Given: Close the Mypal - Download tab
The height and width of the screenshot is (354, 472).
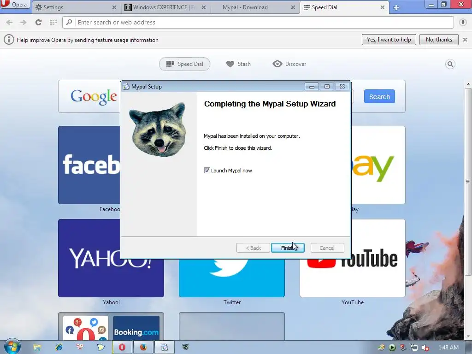Looking at the screenshot, I should point(293,7).
